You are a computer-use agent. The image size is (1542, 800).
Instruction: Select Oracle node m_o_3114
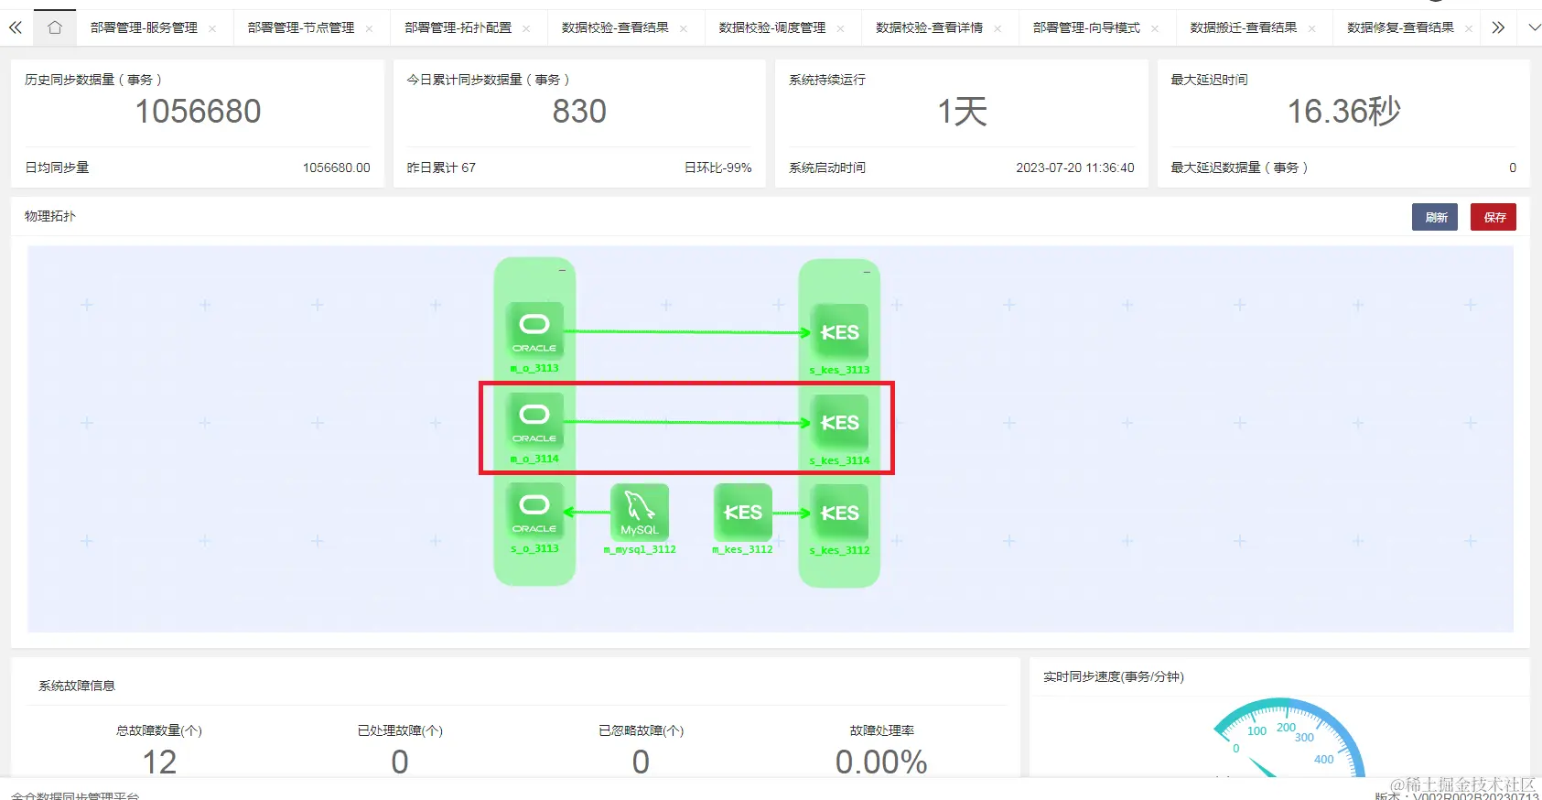coord(534,421)
